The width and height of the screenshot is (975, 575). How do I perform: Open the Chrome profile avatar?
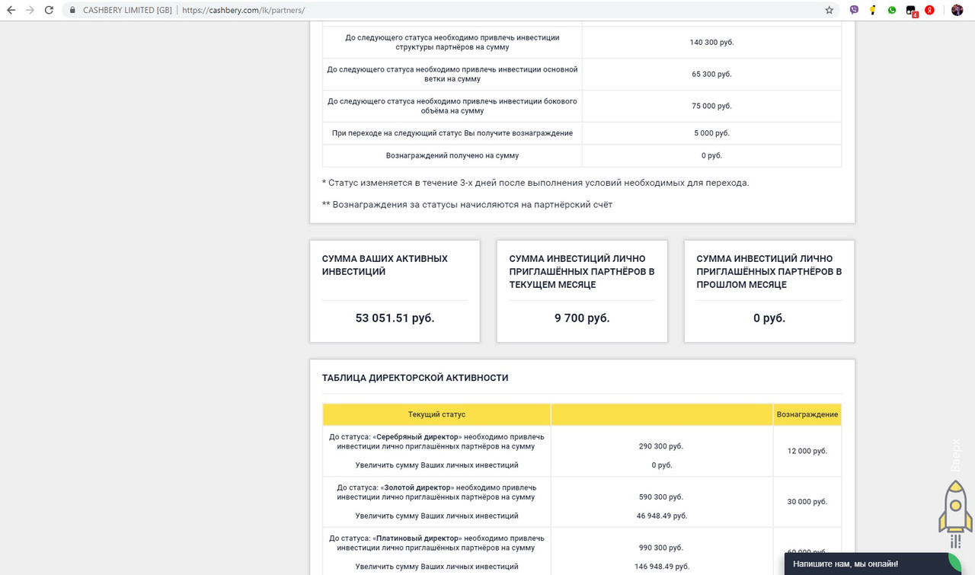point(957,11)
